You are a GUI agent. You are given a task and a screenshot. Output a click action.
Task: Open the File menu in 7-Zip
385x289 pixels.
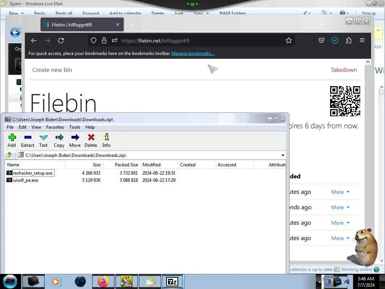pyautogui.click(x=10, y=127)
